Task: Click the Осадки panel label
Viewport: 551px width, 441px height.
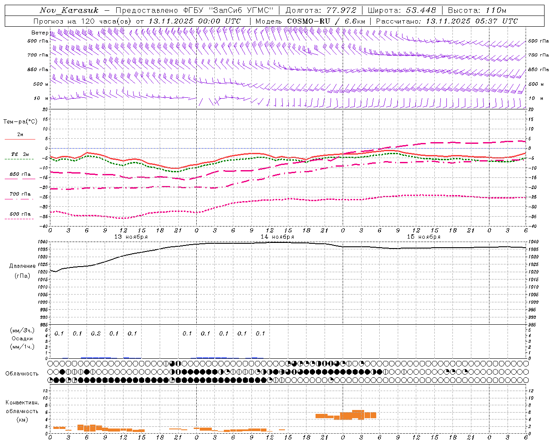Action: point(22,339)
